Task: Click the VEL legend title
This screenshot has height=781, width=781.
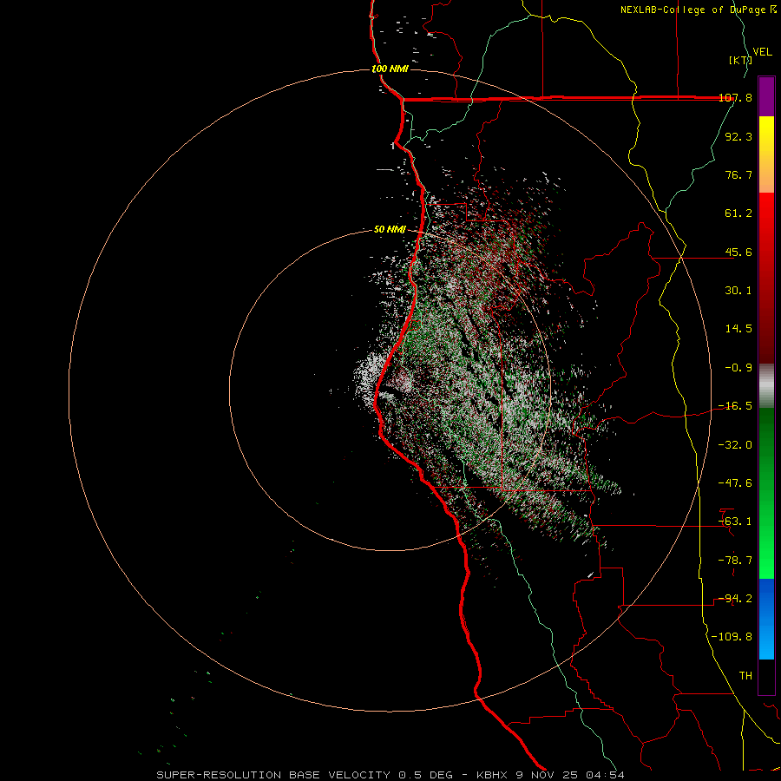Action: coord(762,52)
